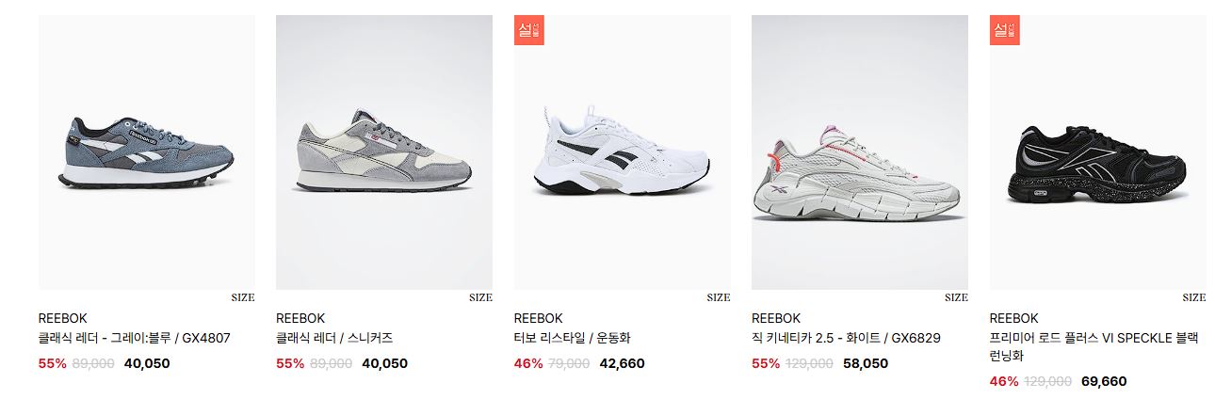The height and width of the screenshot is (399, 1215).
Task: Show SIZE options under the gray Classic Leather sneaker
Action: pos(480,297)
